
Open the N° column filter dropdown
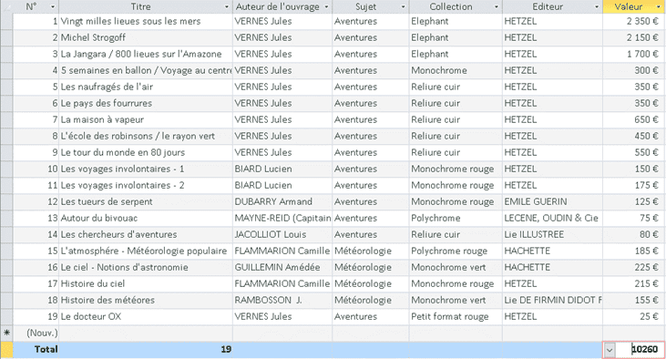pyautogui.click(x=53, y=6)
